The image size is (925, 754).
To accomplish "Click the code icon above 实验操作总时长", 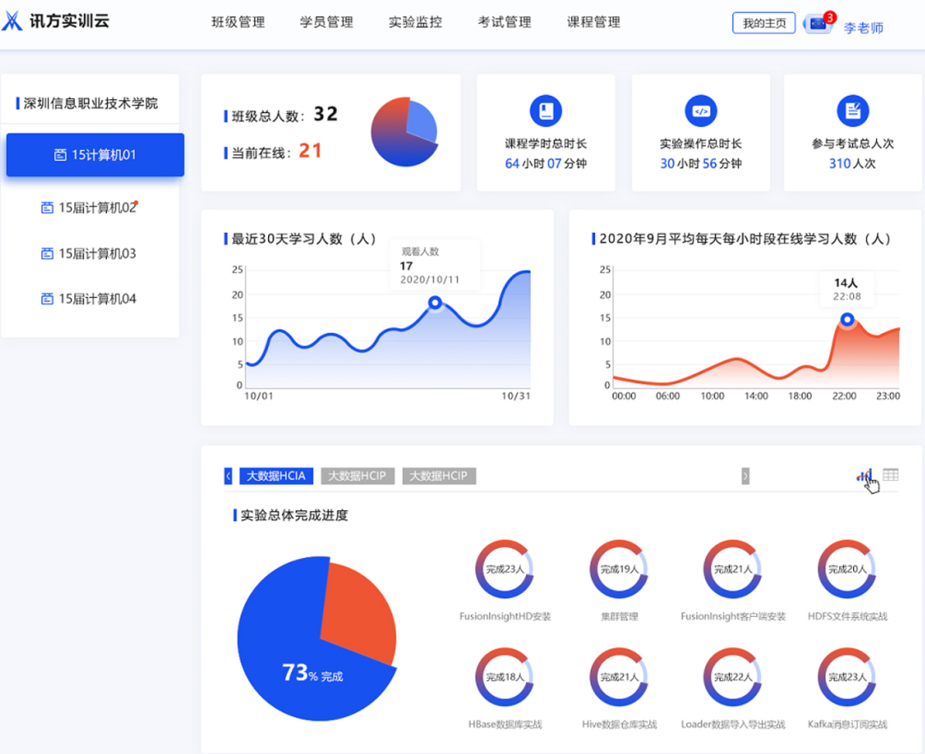I will pyautogui.click(x=701, y=110).
